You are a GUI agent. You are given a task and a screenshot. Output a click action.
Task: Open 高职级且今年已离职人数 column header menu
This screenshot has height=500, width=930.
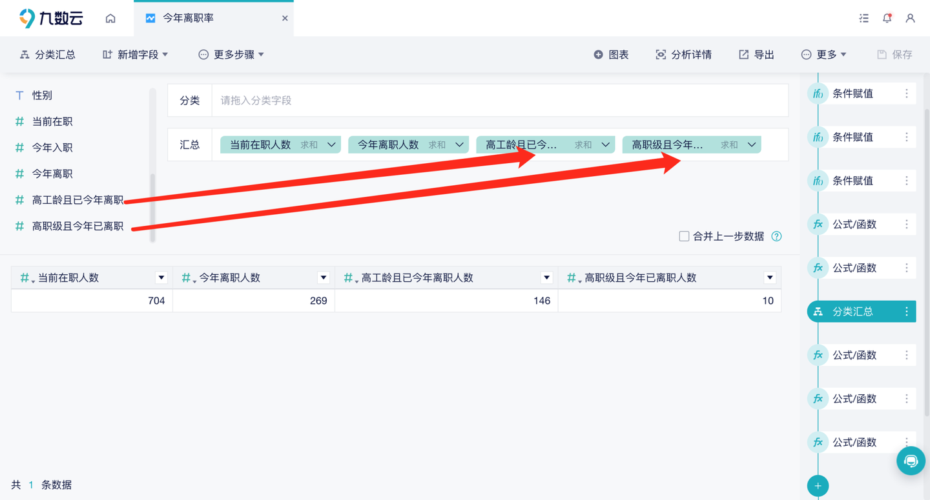click(770, 278)
